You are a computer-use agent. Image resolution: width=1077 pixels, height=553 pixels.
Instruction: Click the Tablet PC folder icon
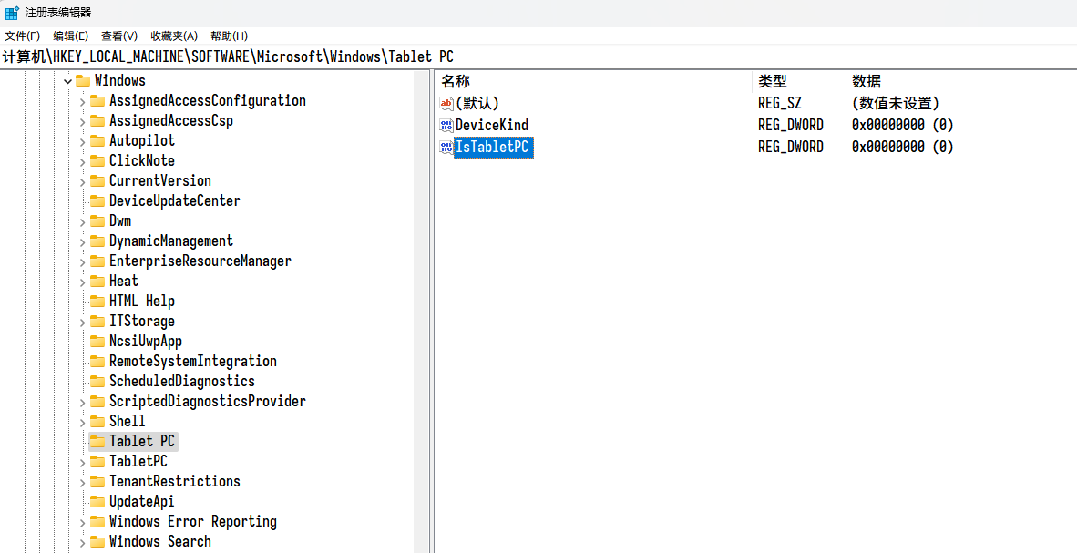point(97,442)
